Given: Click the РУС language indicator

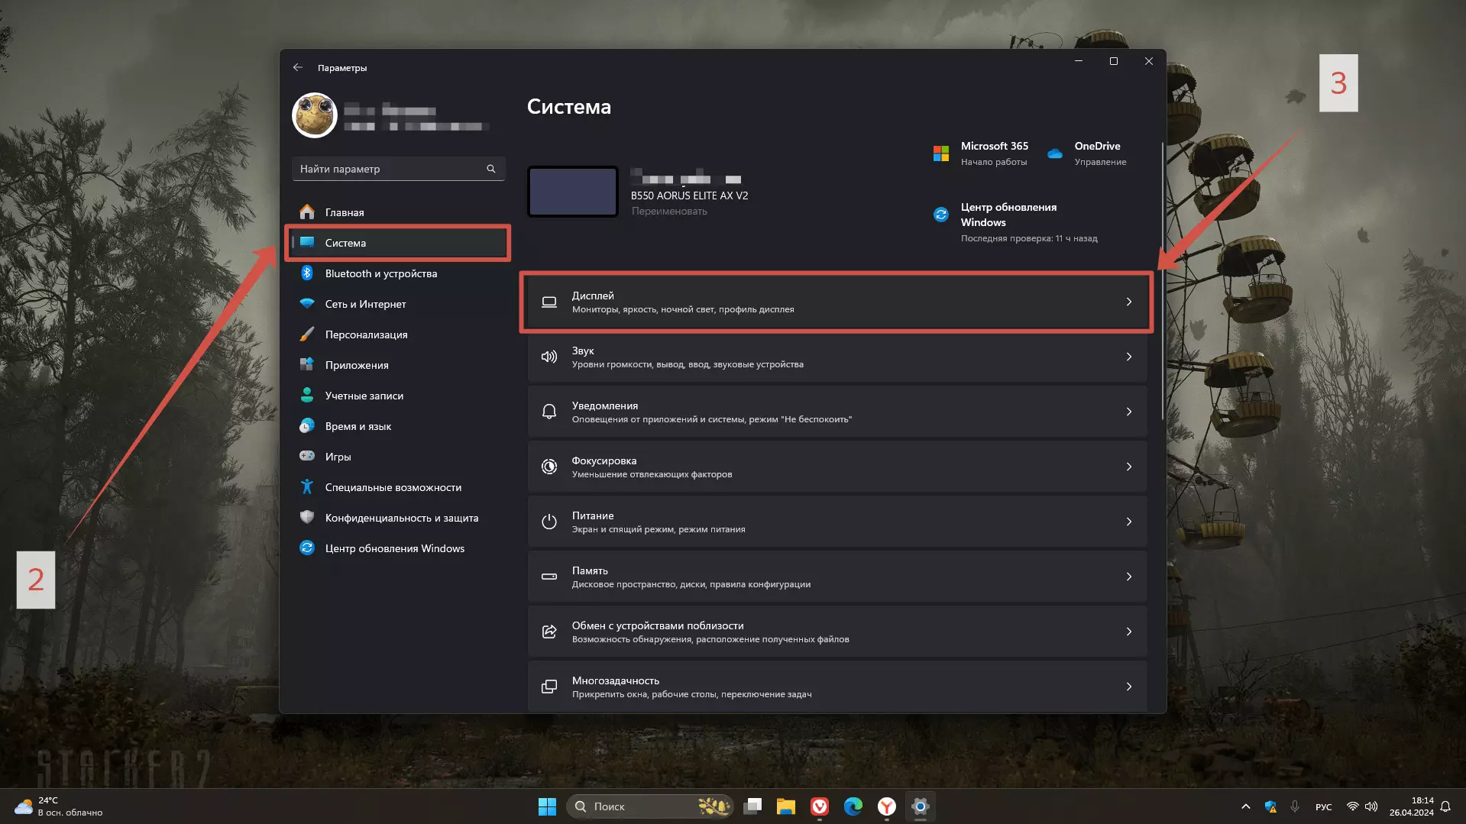Looking at the screenshot, I should (1324, 807).
